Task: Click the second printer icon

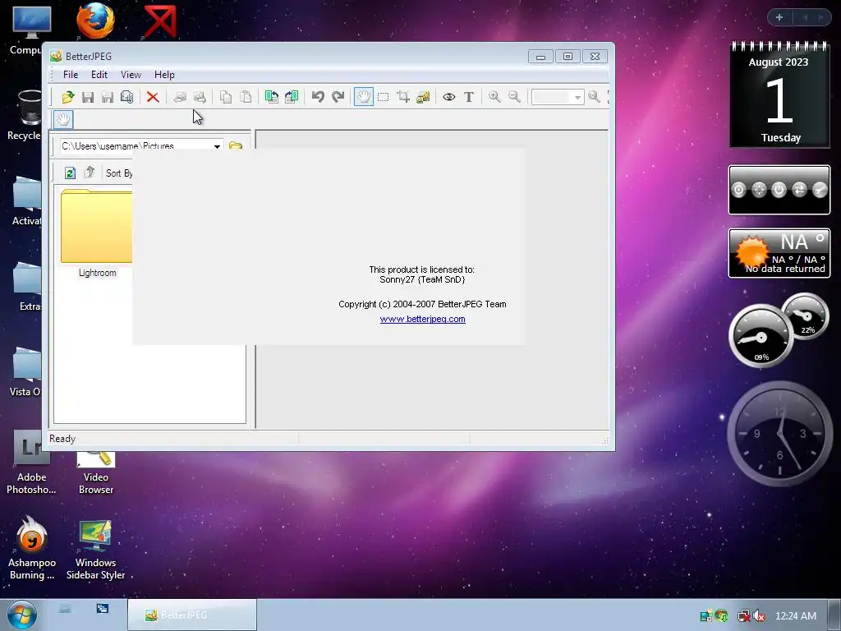Action: click(200, 97)
